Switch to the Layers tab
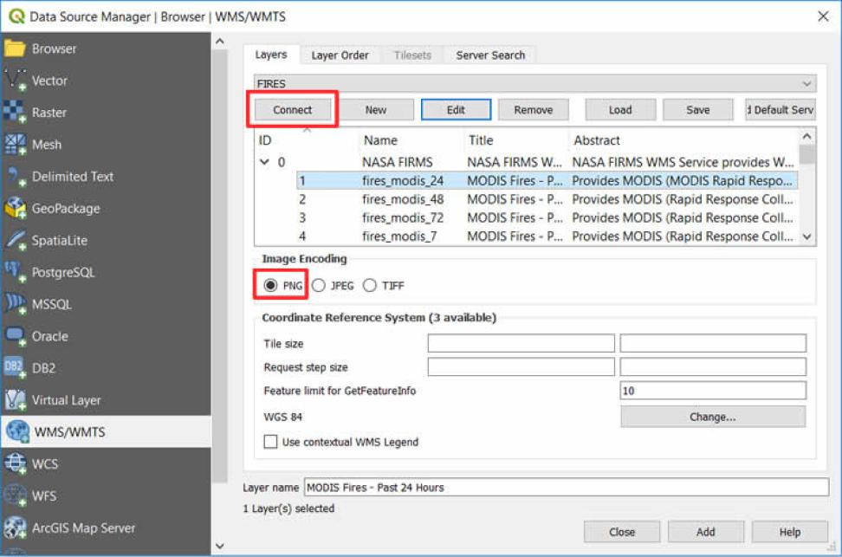Image resolution: width=842 pixels, height=557 pixels. pyautogui.click(x=271, y=55)
